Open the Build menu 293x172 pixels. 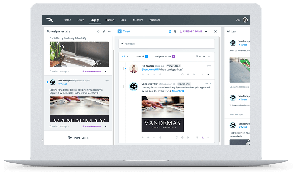pos(123,20)
